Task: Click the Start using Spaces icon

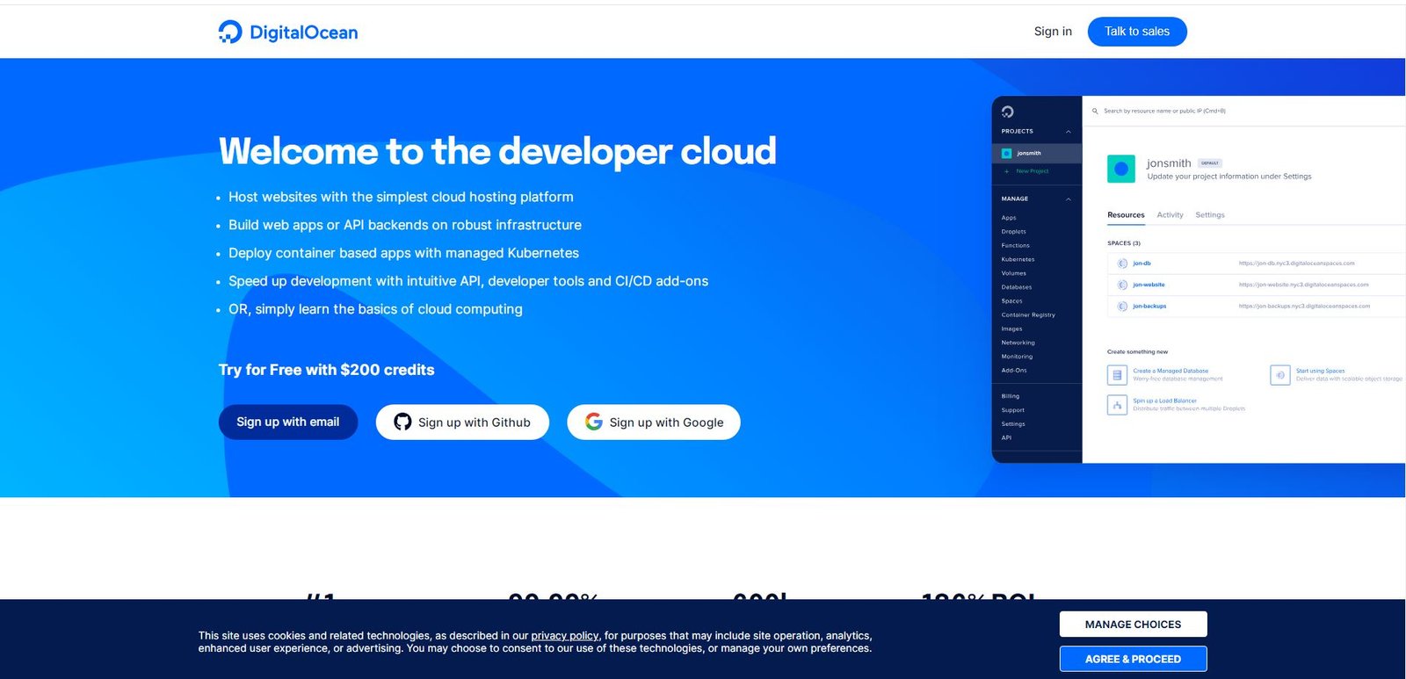Action: [x=1280, y=375]
